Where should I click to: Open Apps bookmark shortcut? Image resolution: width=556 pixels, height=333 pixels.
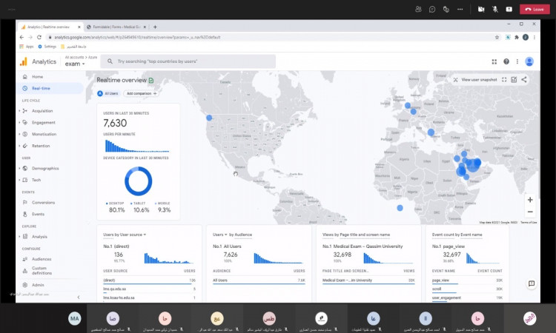26,47
